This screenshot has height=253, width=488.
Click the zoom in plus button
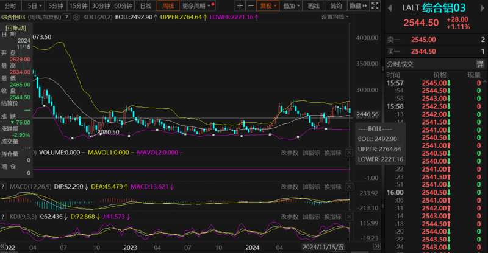point(240,5)
